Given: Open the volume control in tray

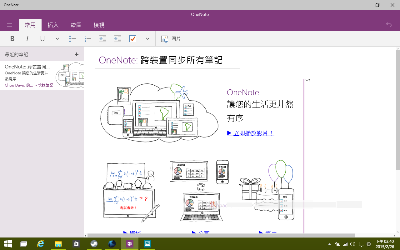Looking at the screenshot, I should pyautogui.click(x=353, y=244).
